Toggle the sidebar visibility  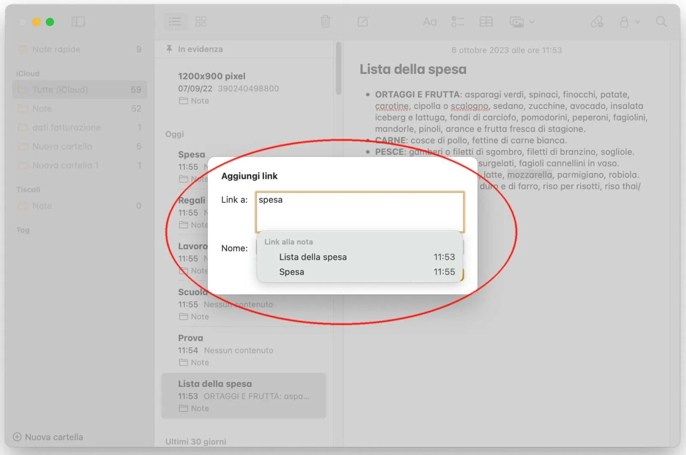[x=78, y=21]
